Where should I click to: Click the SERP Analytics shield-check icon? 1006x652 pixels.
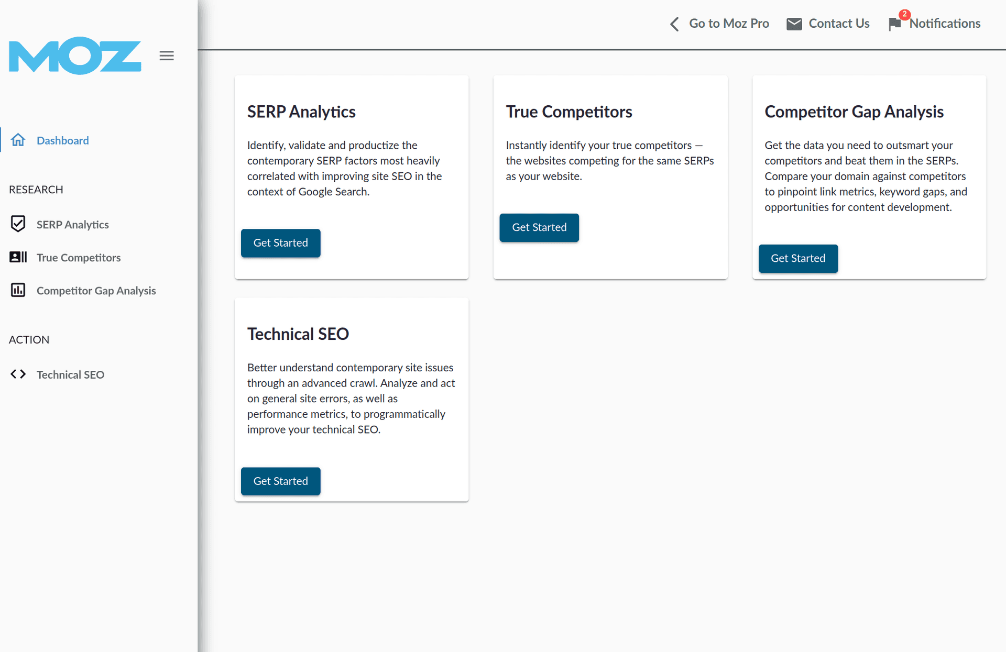click(18, 224)
